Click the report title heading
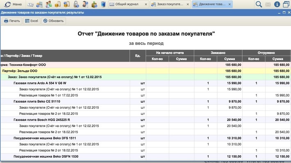The height and width of the screenshot is (163, 291). (x=146, y=33)
